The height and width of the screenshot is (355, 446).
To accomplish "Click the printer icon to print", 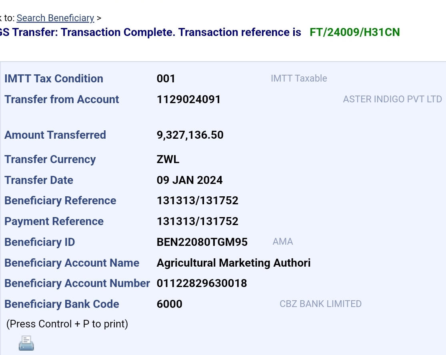I will click(x=26, y=343).
